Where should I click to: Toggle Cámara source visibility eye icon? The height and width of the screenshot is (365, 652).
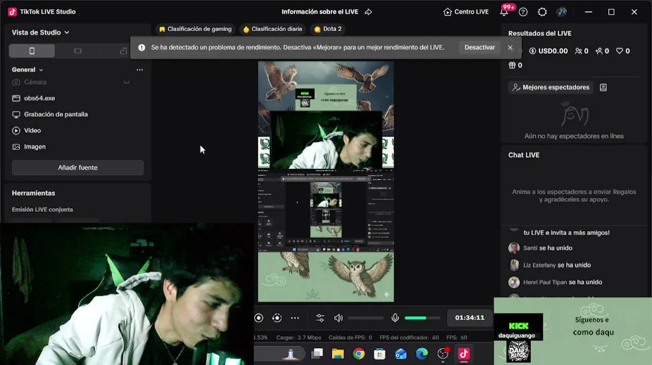pos(126,82)
